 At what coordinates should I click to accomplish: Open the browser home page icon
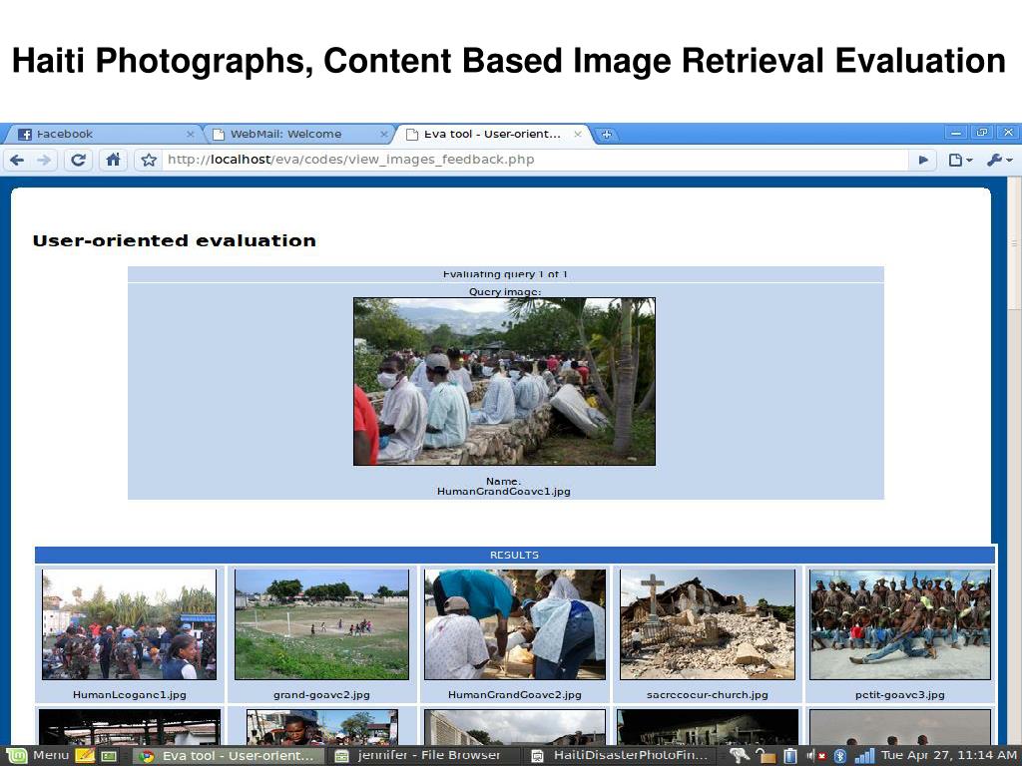click(x=113, y=160)
